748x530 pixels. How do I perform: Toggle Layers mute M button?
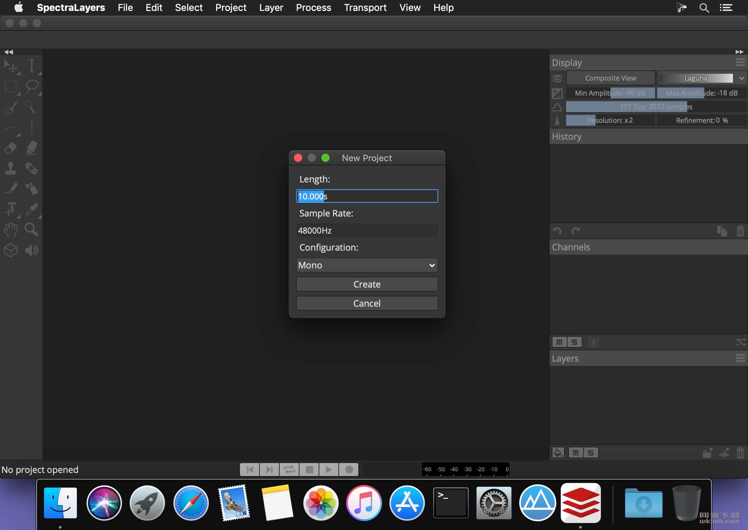[576, 453]
